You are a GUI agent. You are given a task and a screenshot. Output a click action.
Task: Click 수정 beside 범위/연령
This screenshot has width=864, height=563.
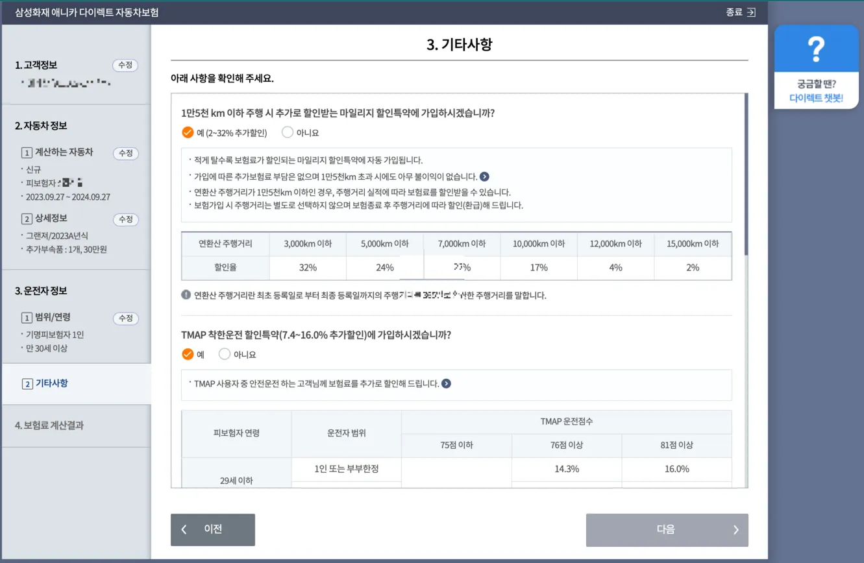(x=127, y=318)
